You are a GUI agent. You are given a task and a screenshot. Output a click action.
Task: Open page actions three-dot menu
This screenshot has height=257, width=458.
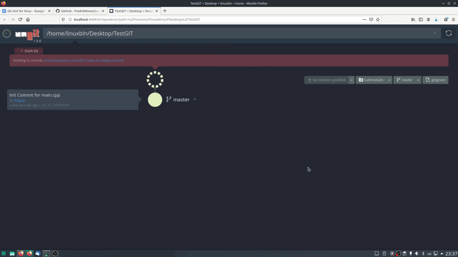tap(364, 19)
